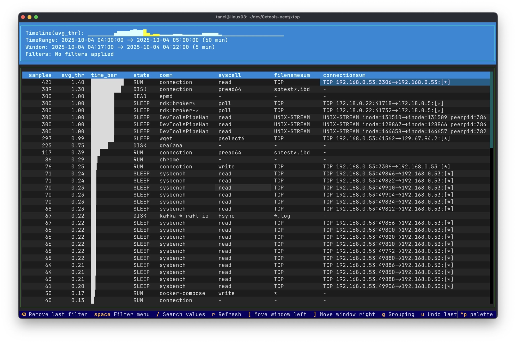
Task: Click the docker-compose write row
Action: pyautogui.click(x=182, y=293)
